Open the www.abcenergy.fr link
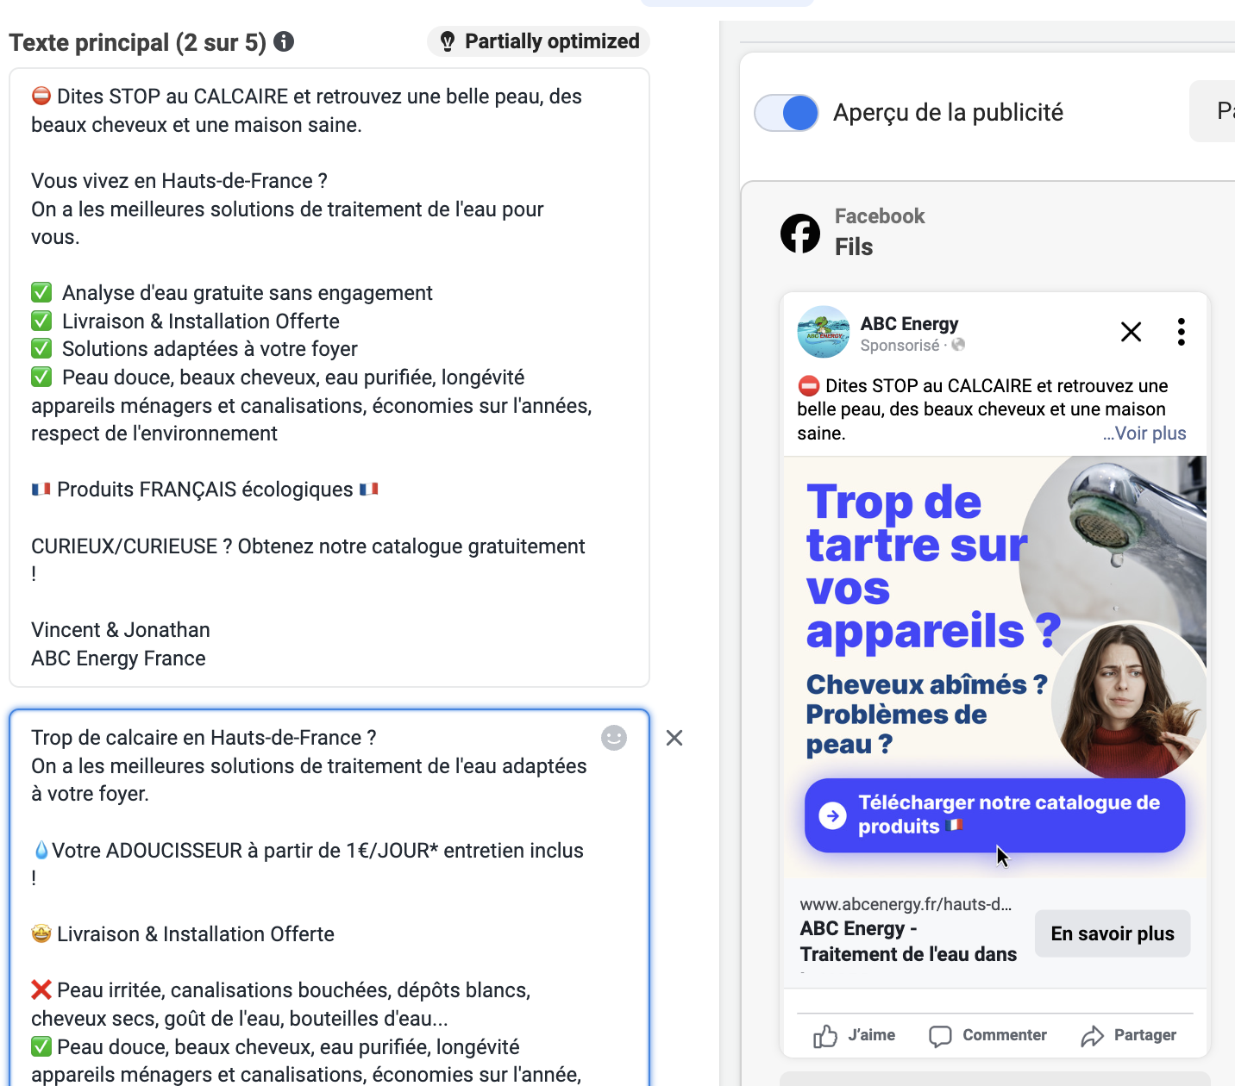1235x1086 pixels. pos(906,904)
